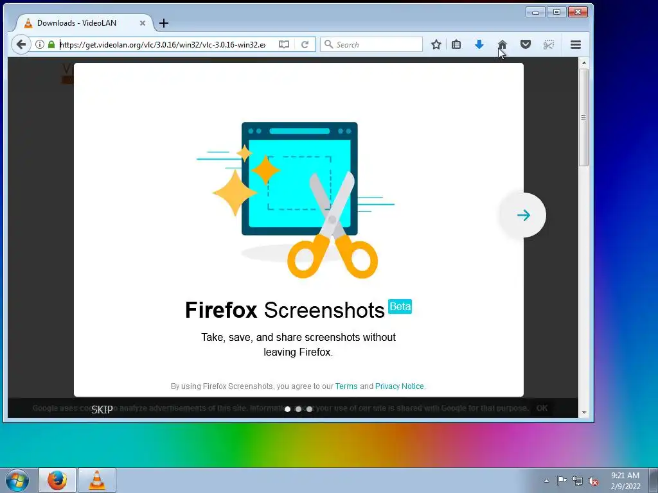
Task: Click the Beta badge label
Action: (400, 306)
